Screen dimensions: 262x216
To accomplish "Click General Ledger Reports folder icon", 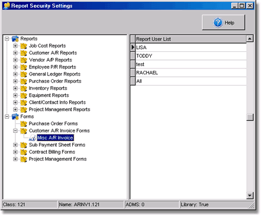I will point(24,74).
